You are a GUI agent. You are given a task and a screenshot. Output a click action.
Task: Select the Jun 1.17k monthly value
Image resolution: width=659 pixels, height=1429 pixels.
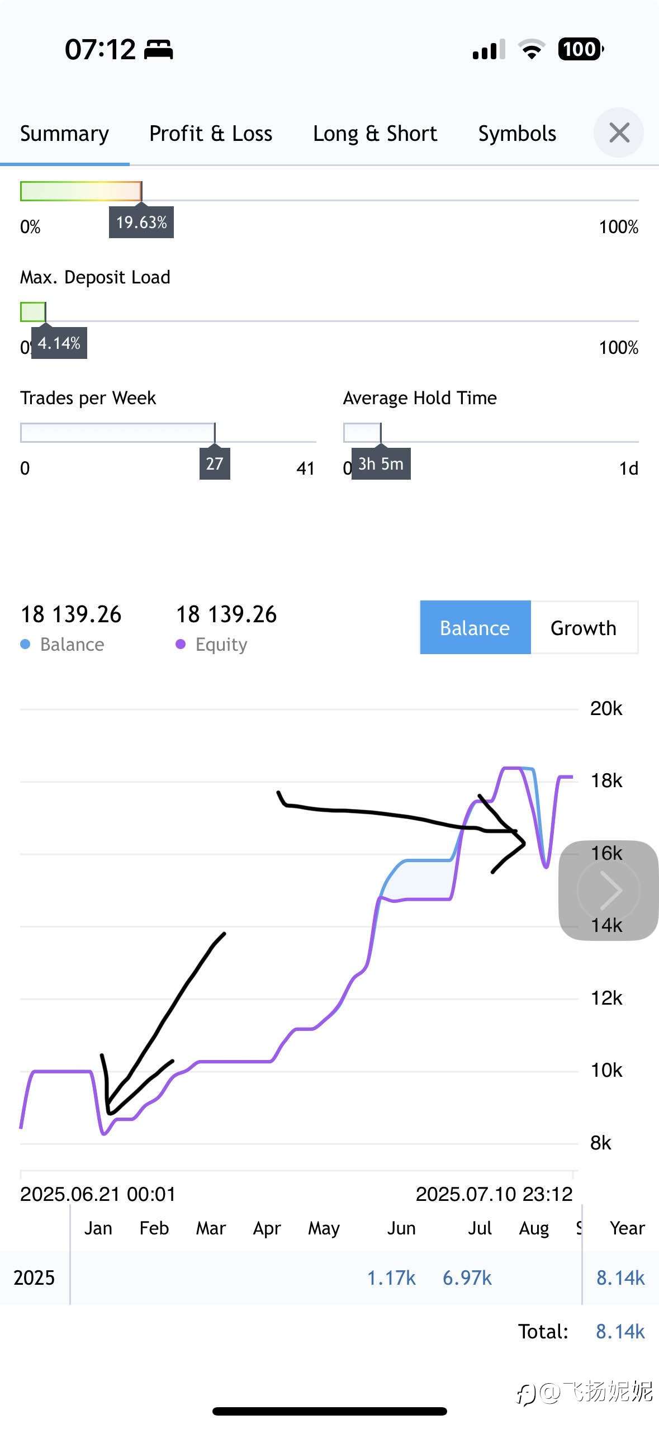(391, 1278)
